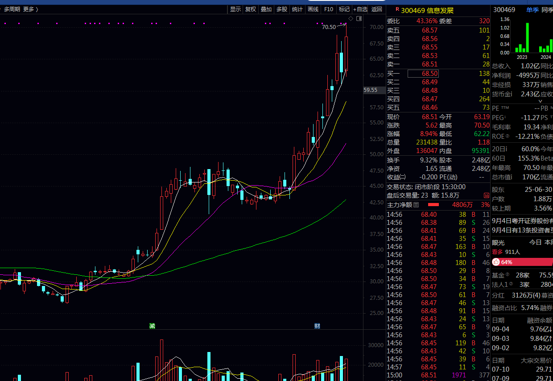Click the 4806万 main net inflow value
The height and width of the screenshot is (381, 553).
point(462,205)
